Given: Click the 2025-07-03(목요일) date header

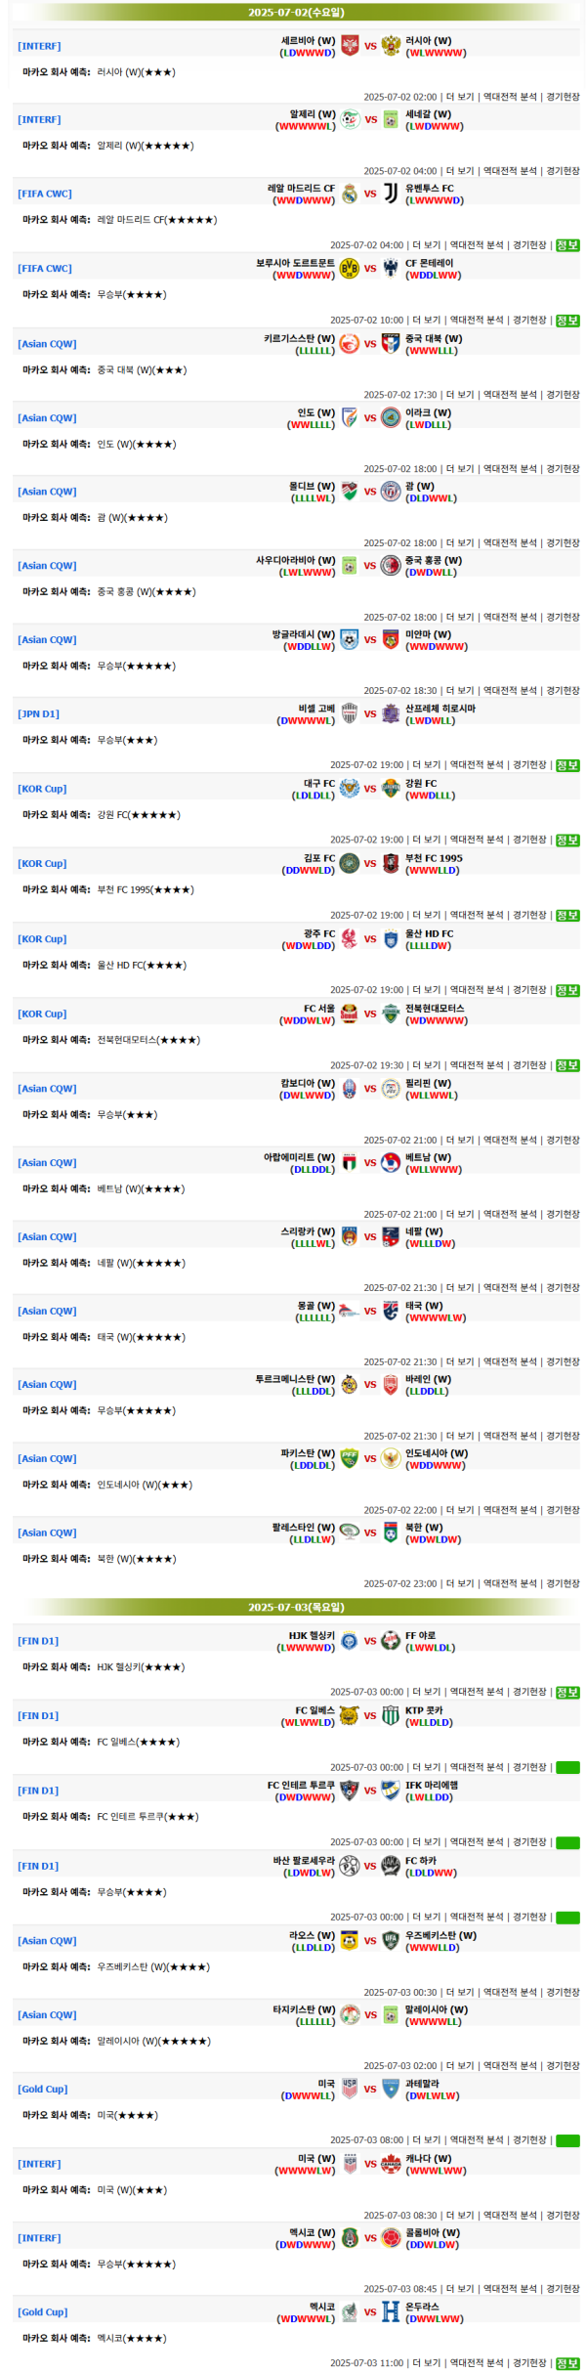Looking at the screenshot, I should pyautogui.click(x=296, y=1607).
